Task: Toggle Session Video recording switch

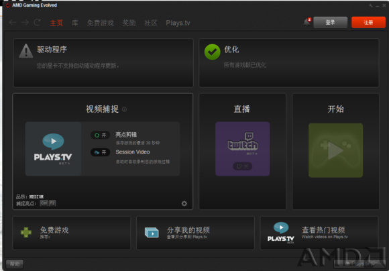Action: (100, 152)
